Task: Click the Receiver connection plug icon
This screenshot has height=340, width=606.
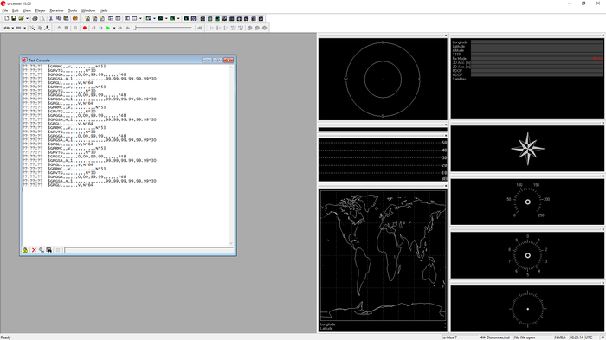Action: (7, 28)
